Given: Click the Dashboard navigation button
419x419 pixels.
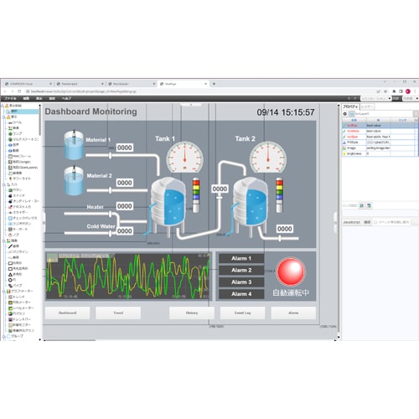Looking at the screenshot, I should coord(67,313).
